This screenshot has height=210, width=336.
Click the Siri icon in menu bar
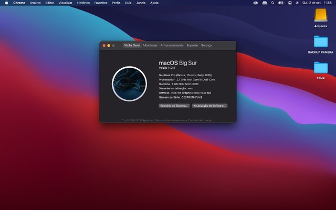[x=297, y=3]
